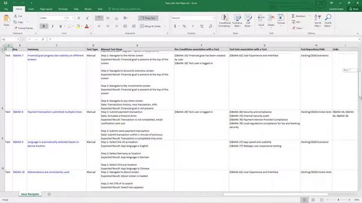Image resolution: width=362 pixels, height=203 pixels.
Task: Switch to the Insert tab
Action: pyautogui.click(x=31, y=9)
